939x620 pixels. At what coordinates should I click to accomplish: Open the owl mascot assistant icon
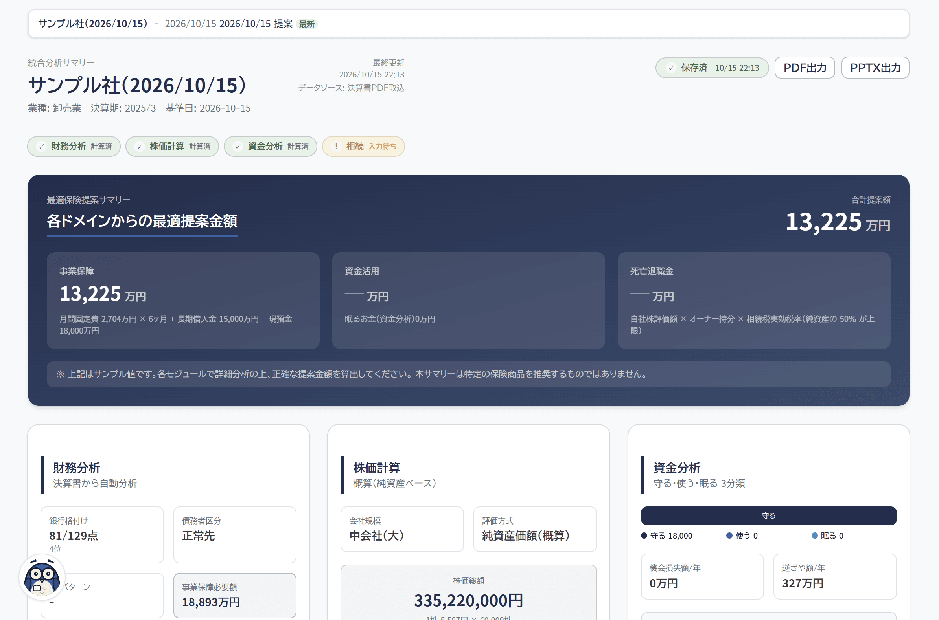pyautogui.click(x=42, y=577)
